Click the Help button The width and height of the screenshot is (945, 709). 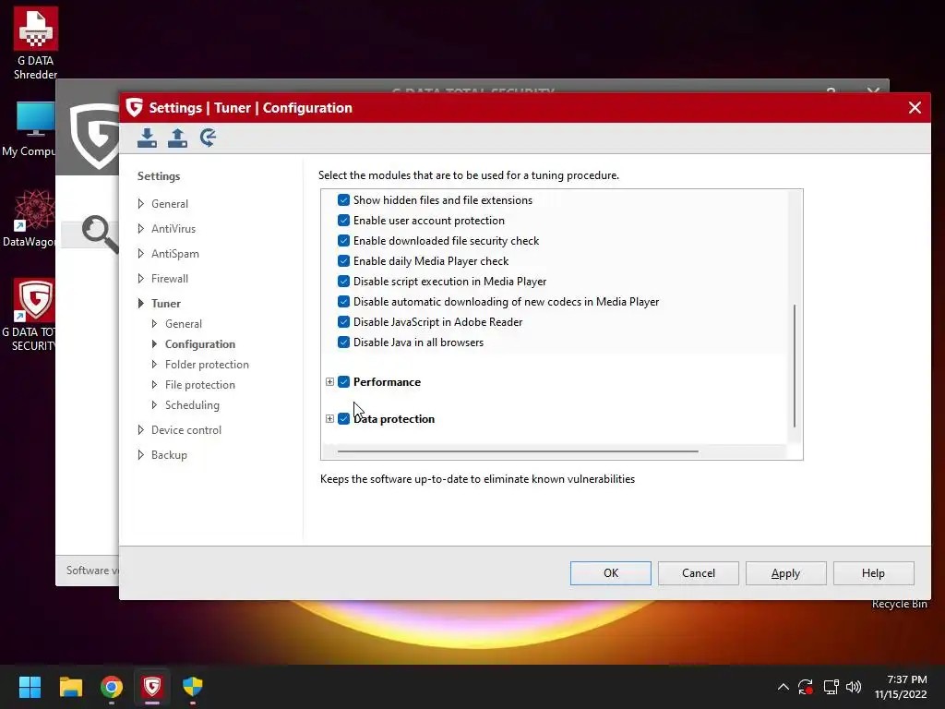(873, 572)
